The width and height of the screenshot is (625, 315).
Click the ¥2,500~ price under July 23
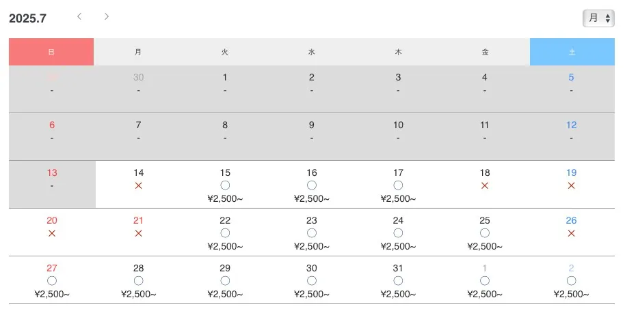tap(312, 247)
